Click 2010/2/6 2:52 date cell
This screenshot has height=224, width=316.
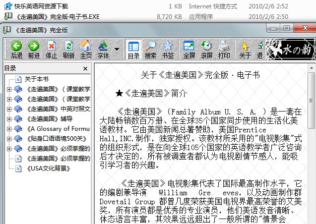click(268, 6)
